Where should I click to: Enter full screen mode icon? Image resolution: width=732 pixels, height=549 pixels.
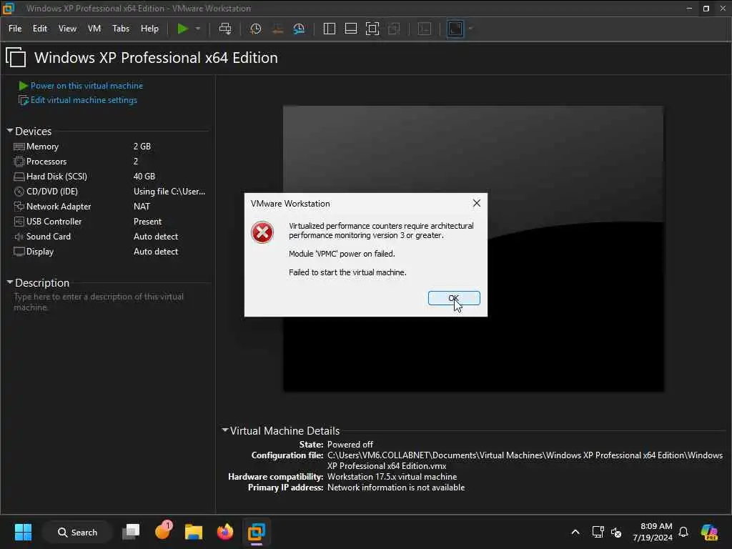(372, 29)
